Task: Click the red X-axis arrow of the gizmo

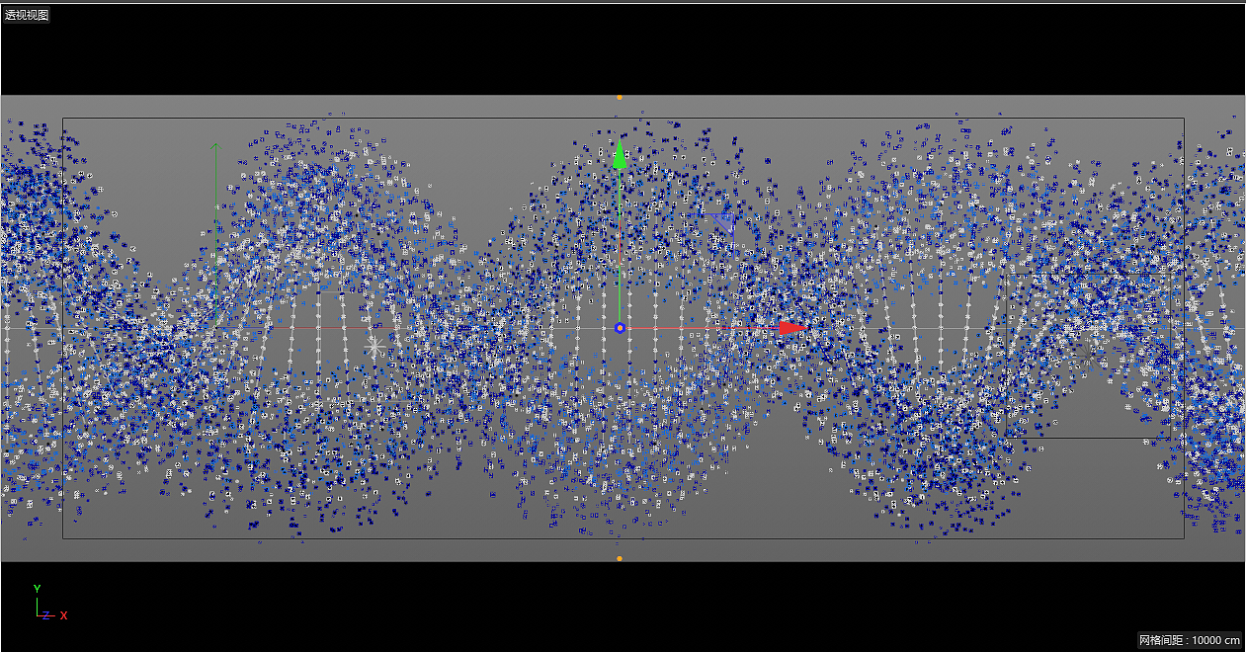Action: (792, 327)
